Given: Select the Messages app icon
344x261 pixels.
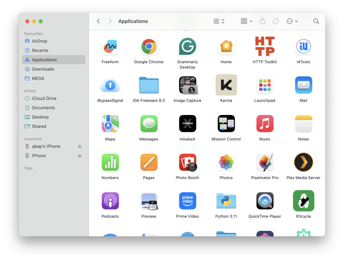Looking at the screenshot, I should coord(149,123).
